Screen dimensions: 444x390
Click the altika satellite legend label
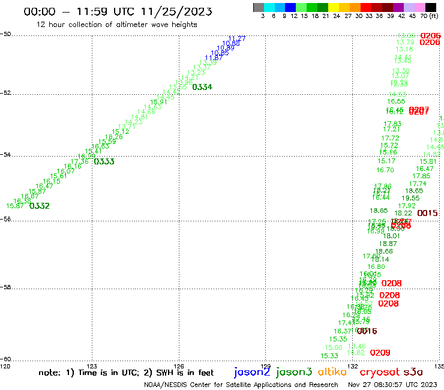pos(332,371)
